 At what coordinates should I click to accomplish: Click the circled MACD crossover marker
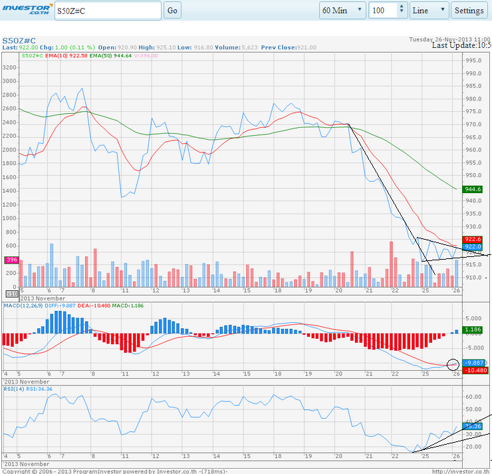coord(453,364)
